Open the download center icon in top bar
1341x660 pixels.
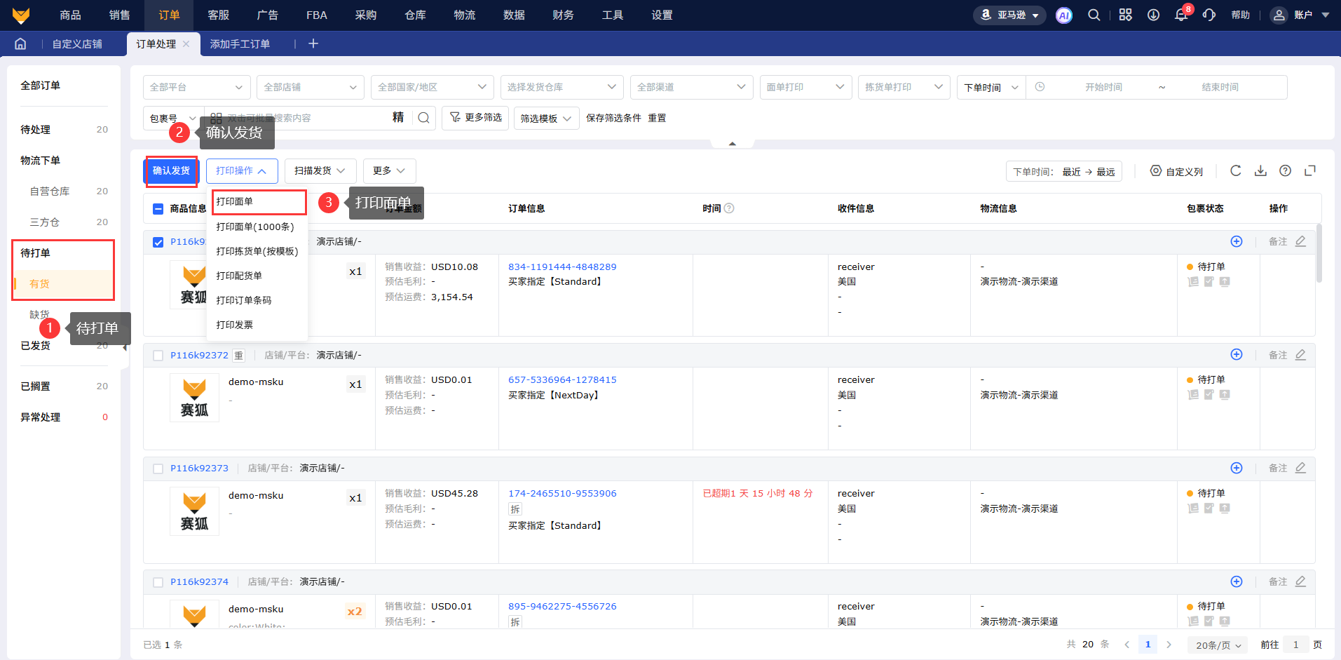1153,15
